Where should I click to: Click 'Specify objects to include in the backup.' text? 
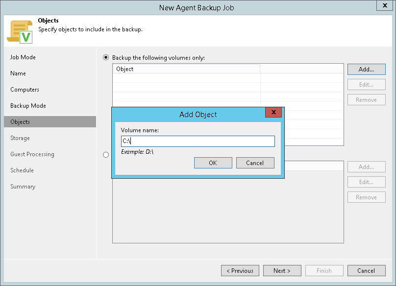point(90,29)
